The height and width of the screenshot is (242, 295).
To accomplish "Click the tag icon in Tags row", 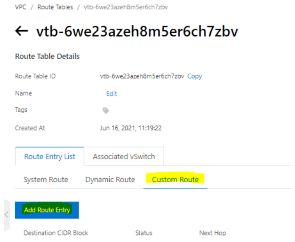I will [106, 110].
